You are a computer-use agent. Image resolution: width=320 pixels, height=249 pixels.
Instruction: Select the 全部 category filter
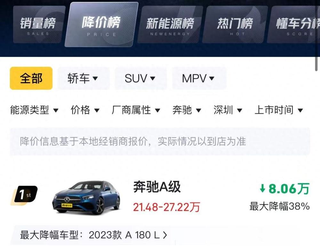31,78
